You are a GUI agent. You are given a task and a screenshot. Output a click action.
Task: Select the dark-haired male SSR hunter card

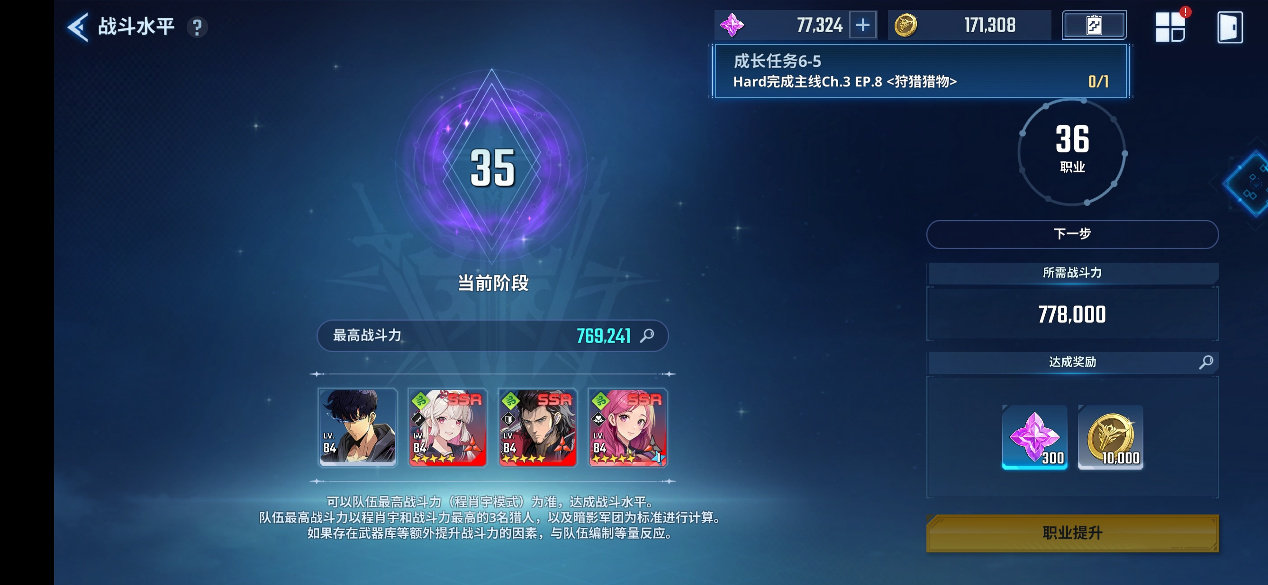(x=537, y=427)
